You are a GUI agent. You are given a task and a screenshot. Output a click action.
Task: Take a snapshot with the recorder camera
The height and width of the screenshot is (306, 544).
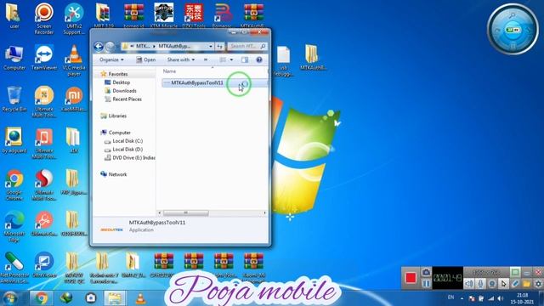coord(427,272)
